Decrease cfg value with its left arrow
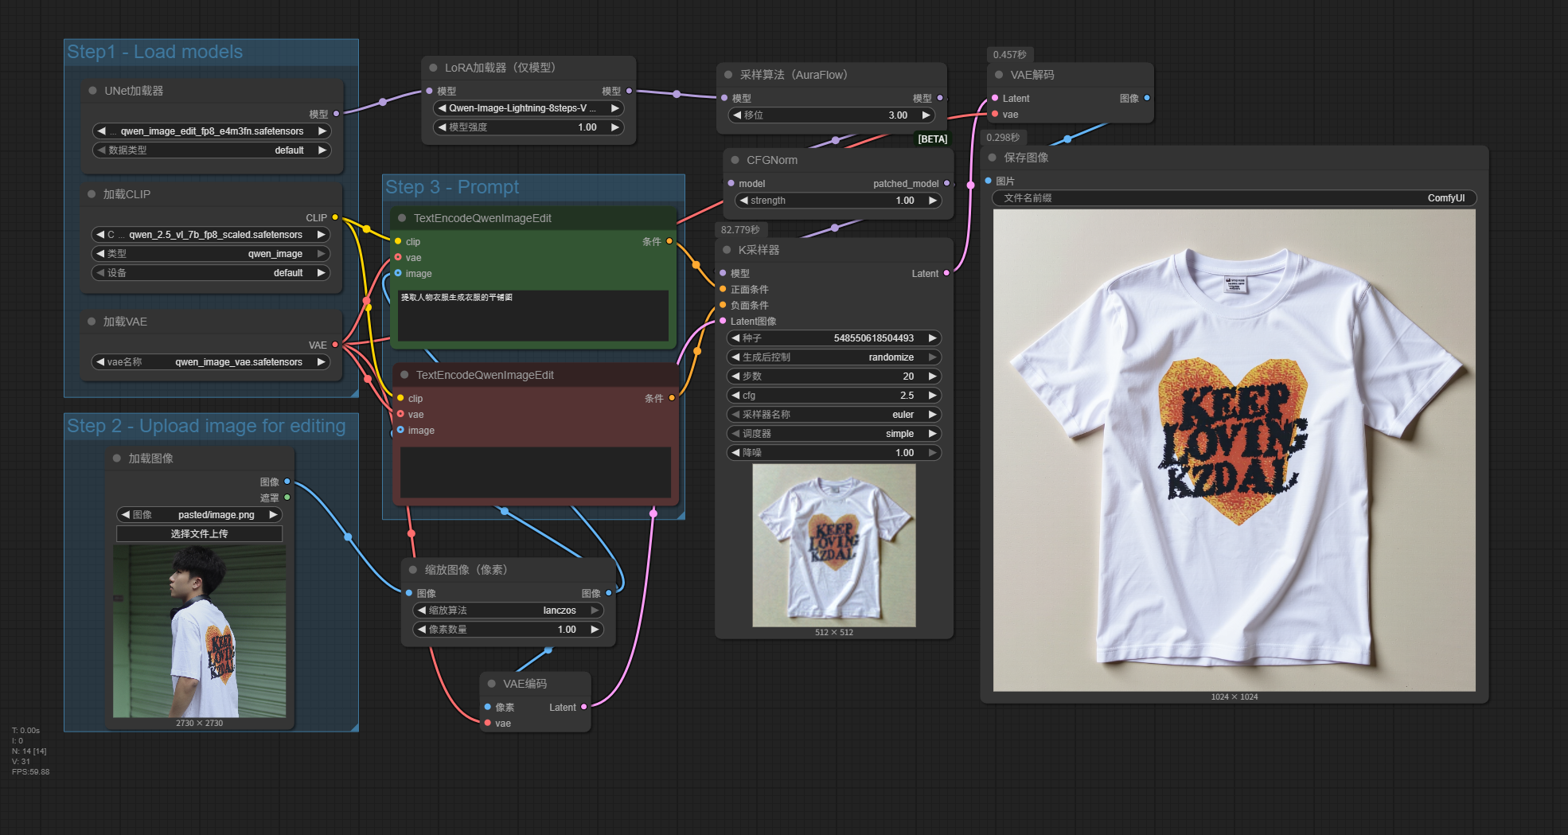The image size is (1568, 835). pyautogui.click(x=735, y=396)
